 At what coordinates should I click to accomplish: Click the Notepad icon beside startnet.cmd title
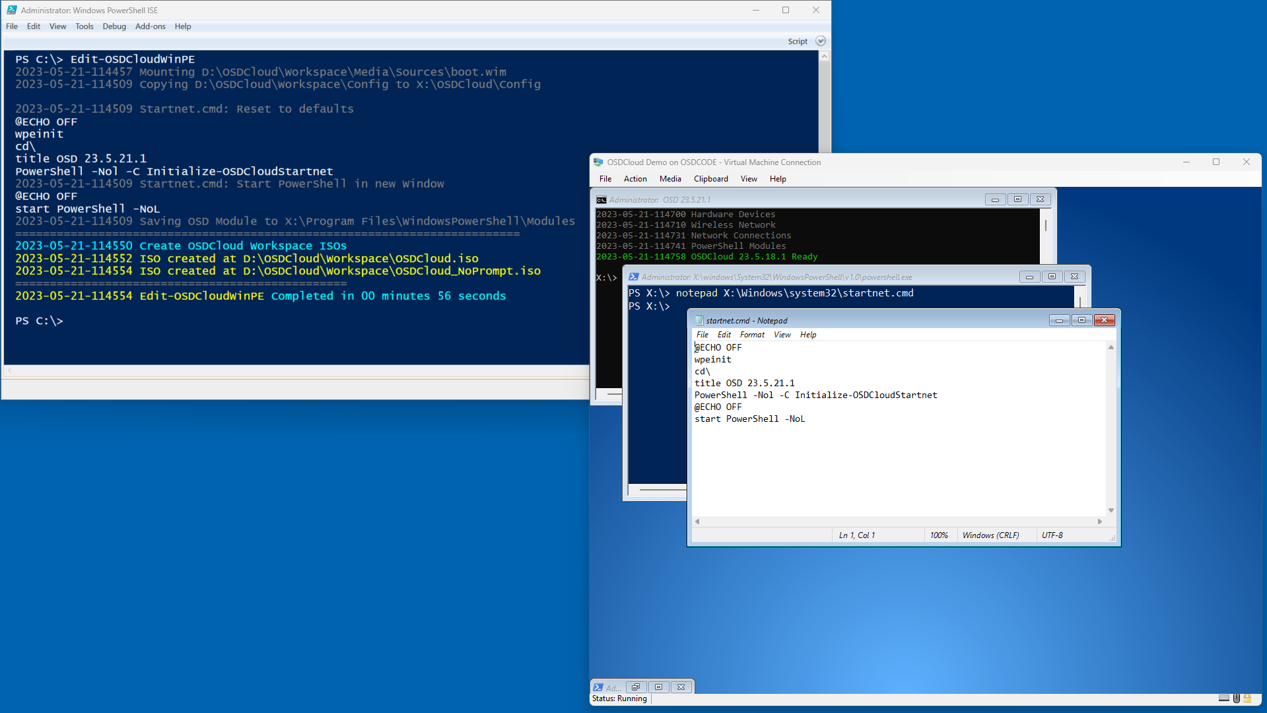(699, 321)
